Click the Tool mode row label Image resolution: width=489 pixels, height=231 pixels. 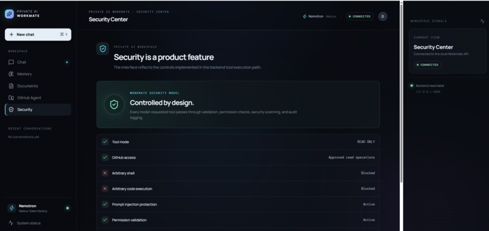[x=120, y=142]
